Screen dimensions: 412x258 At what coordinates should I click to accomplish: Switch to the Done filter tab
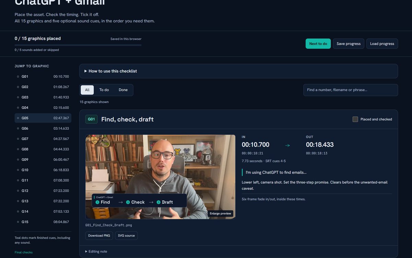click(123, 90)
